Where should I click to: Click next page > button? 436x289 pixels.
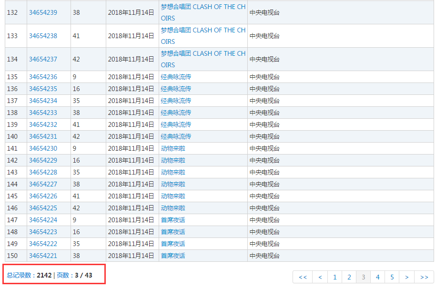pyautogui.click(x=406, y=277)
